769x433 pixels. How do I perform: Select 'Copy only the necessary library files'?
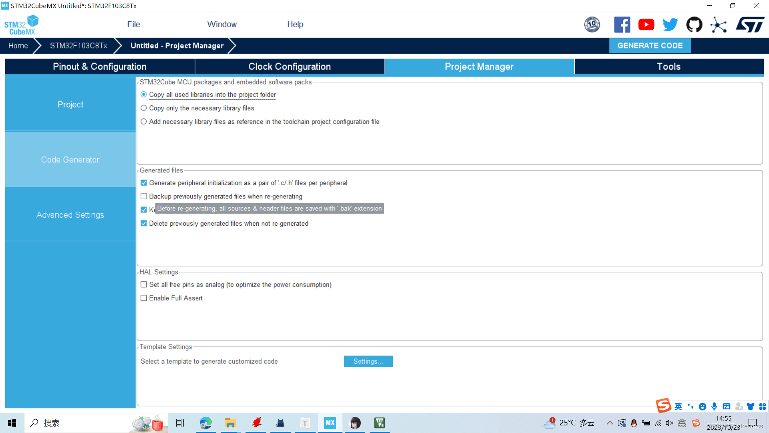(197, 108)
